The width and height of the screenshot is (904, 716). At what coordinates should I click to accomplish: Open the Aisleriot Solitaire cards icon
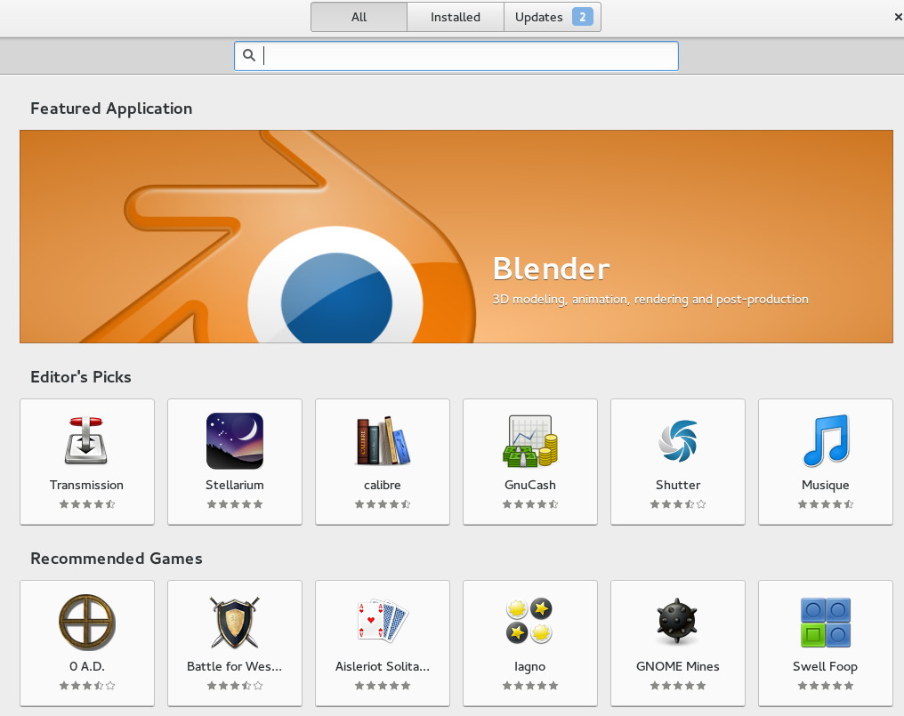(383, 621)
